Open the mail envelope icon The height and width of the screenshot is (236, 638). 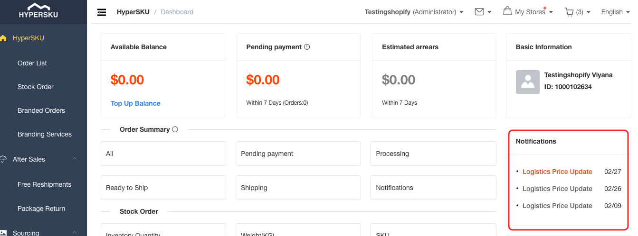click(479, 12)
